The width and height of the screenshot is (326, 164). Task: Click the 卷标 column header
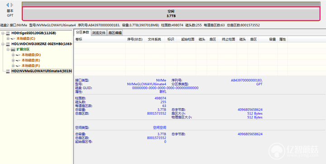[x=100, y=39]
